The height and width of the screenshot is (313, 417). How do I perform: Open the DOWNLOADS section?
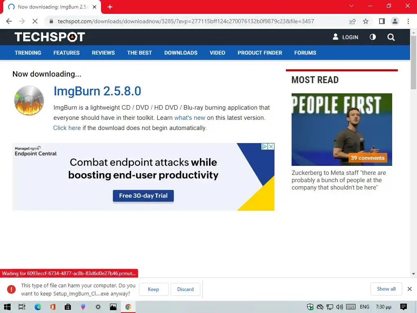pos(181,53)
